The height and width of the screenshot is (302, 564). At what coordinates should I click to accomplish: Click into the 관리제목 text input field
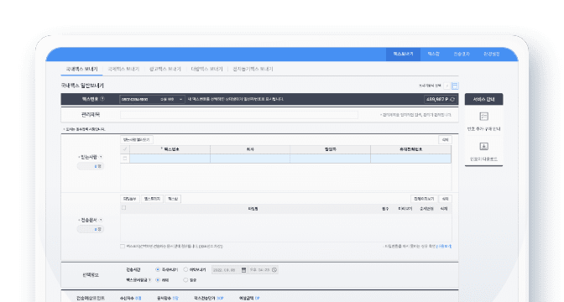[239, 115]
